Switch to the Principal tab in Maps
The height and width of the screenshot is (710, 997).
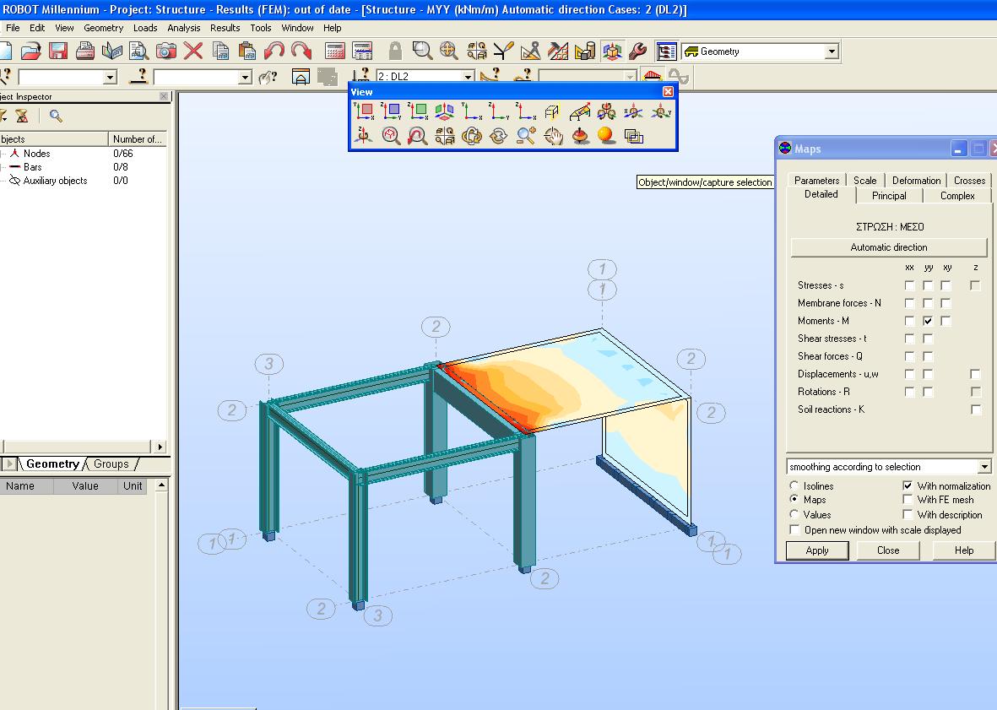[889, 196]
